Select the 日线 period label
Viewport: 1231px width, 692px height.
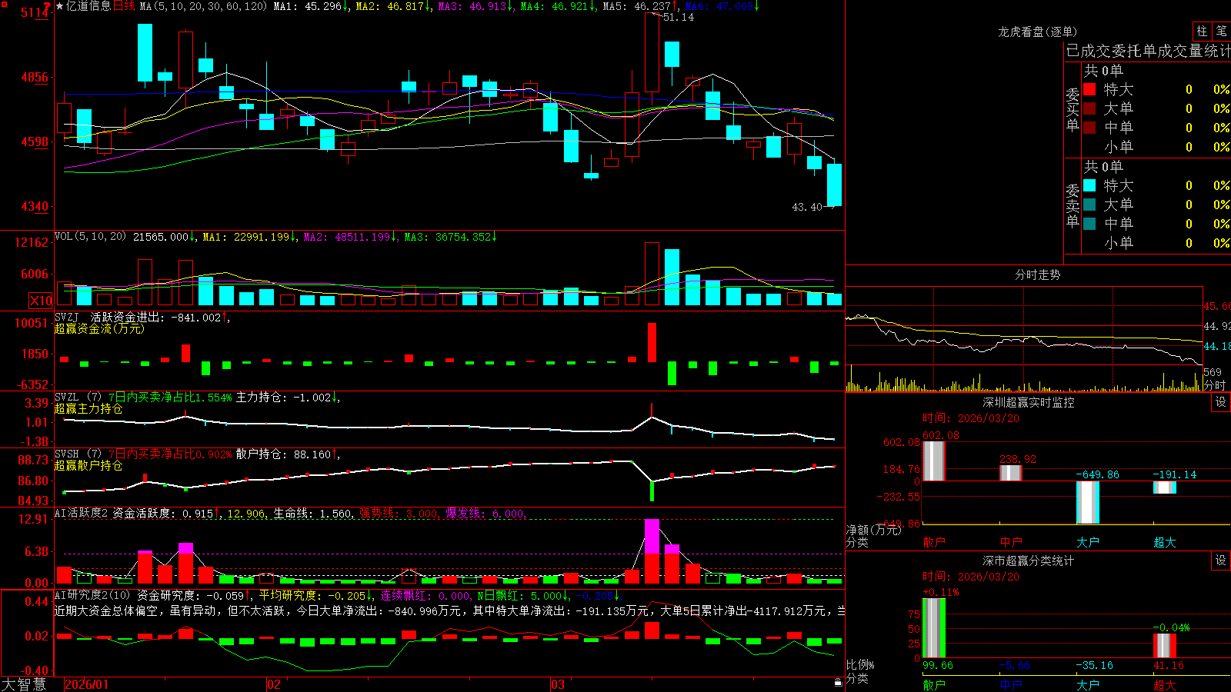point(124,6)
